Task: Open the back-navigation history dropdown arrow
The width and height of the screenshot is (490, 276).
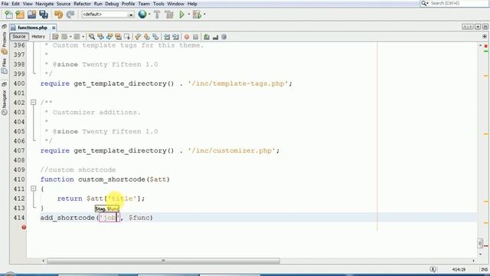Action: (x=70, y=37)
